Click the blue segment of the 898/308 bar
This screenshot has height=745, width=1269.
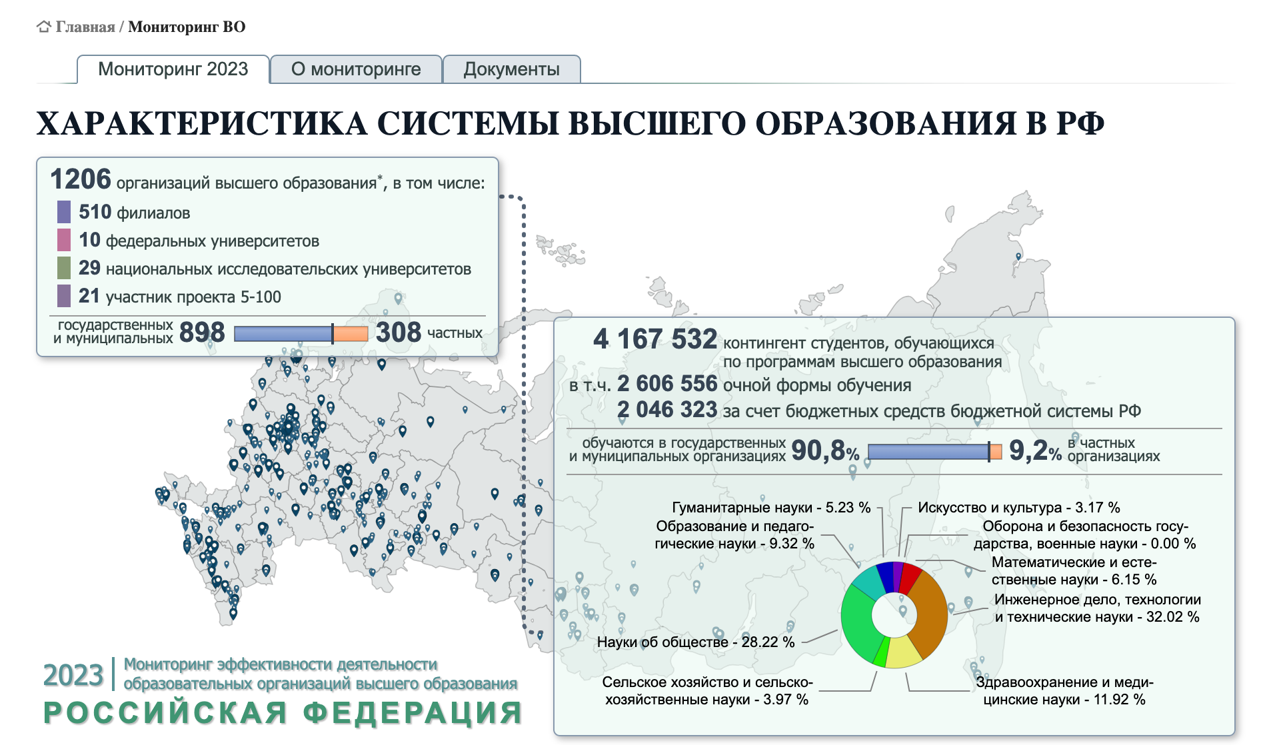point(283,333)
